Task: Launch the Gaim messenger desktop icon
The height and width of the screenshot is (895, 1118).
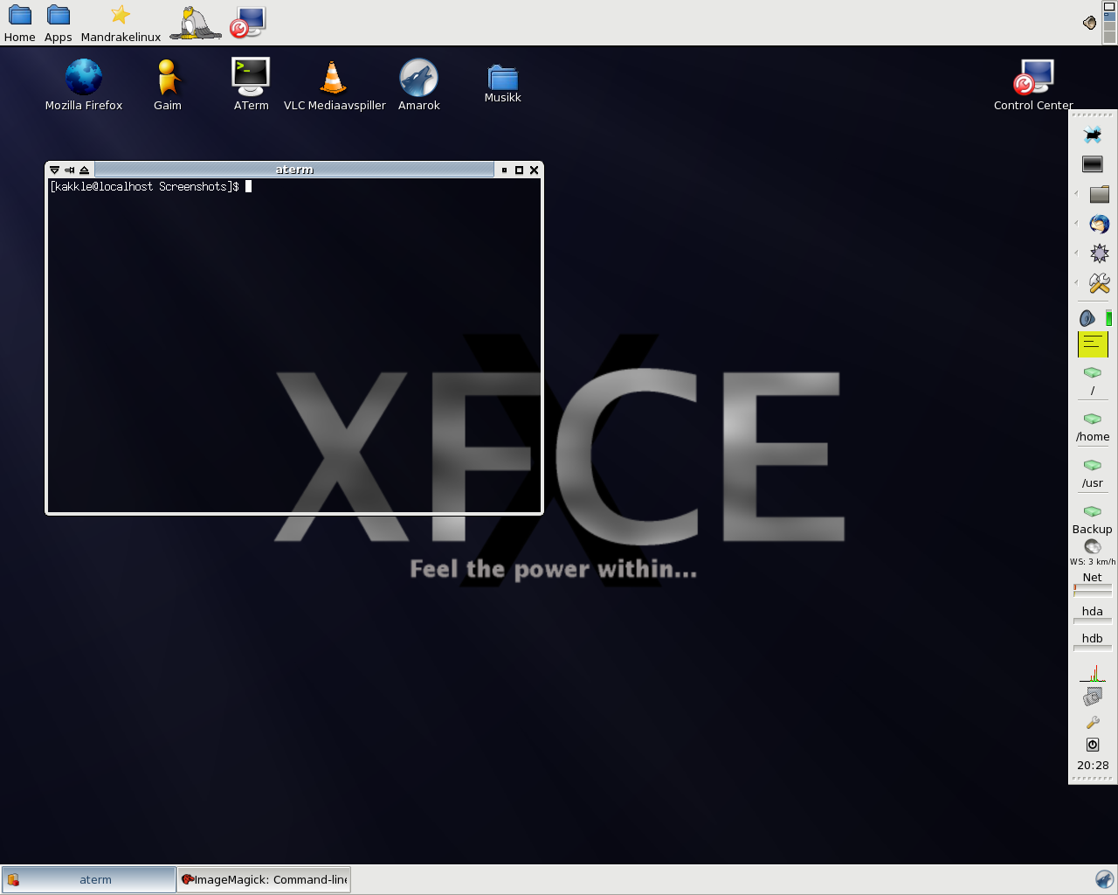Action: pos(168,85)
